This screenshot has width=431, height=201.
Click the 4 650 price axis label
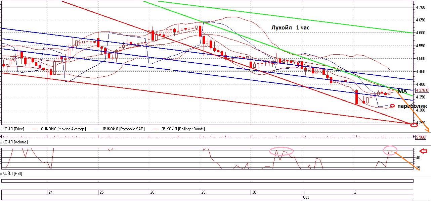421,20
